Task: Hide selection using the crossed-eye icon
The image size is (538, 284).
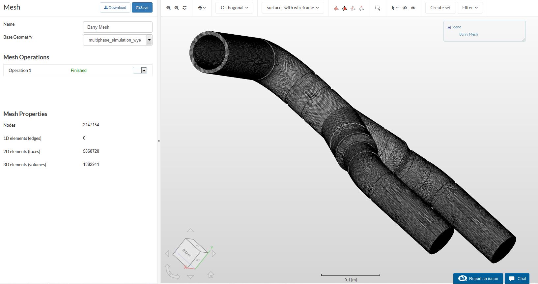Action: 405,8
